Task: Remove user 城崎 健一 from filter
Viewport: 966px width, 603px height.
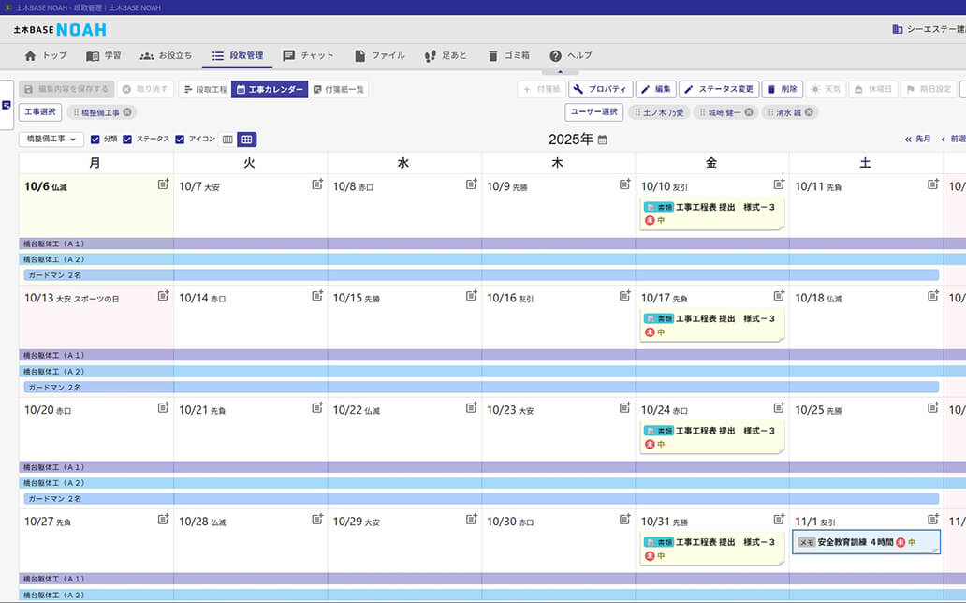Action: (749, 112)
